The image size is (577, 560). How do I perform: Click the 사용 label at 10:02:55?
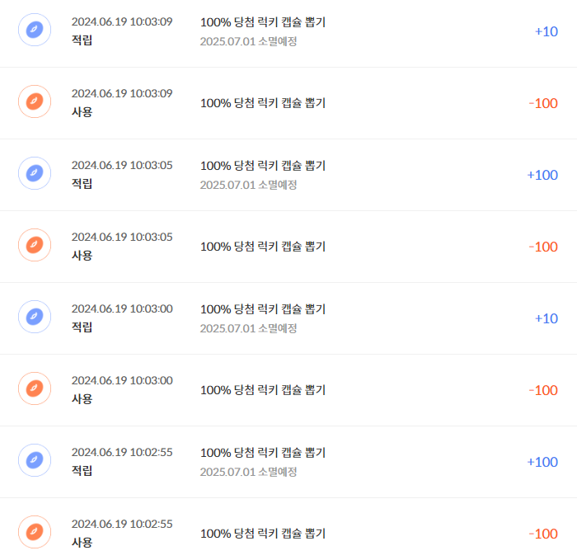tap(82, 543)
